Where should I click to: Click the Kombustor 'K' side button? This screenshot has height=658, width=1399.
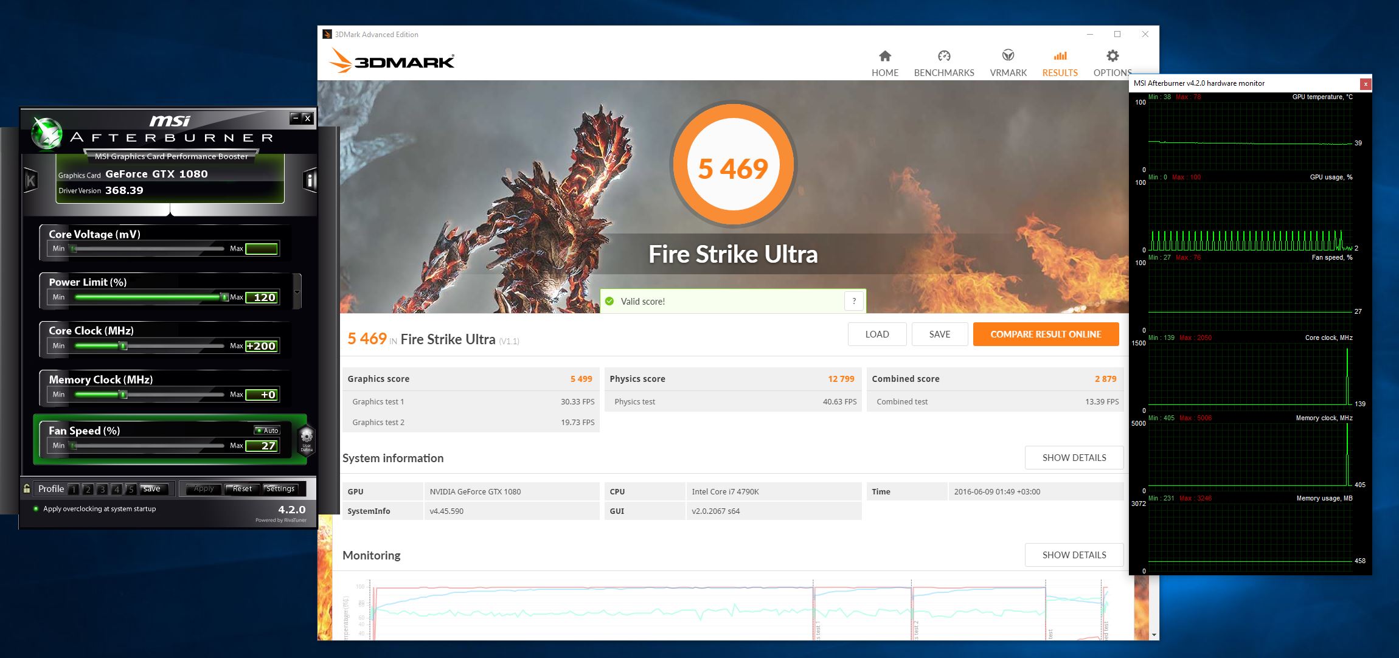coord(30,180)
